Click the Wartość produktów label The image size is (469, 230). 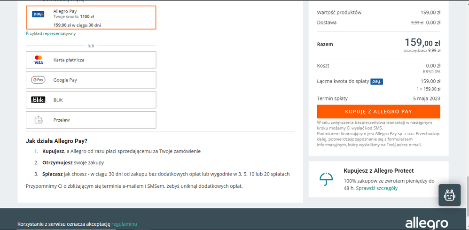[x=339, y=13]
